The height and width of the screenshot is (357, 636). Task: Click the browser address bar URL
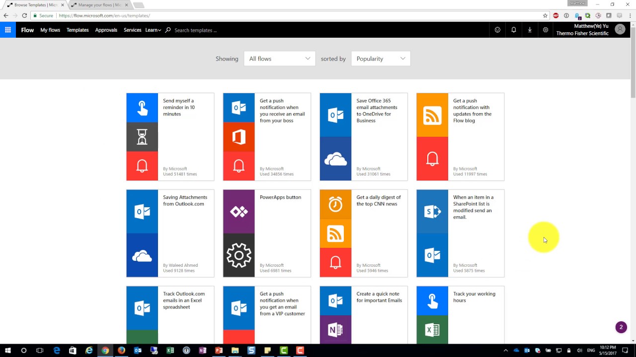104,15
